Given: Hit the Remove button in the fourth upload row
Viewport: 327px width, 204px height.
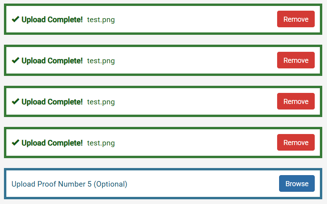Looking at the screenshot, I should point(296,143).
